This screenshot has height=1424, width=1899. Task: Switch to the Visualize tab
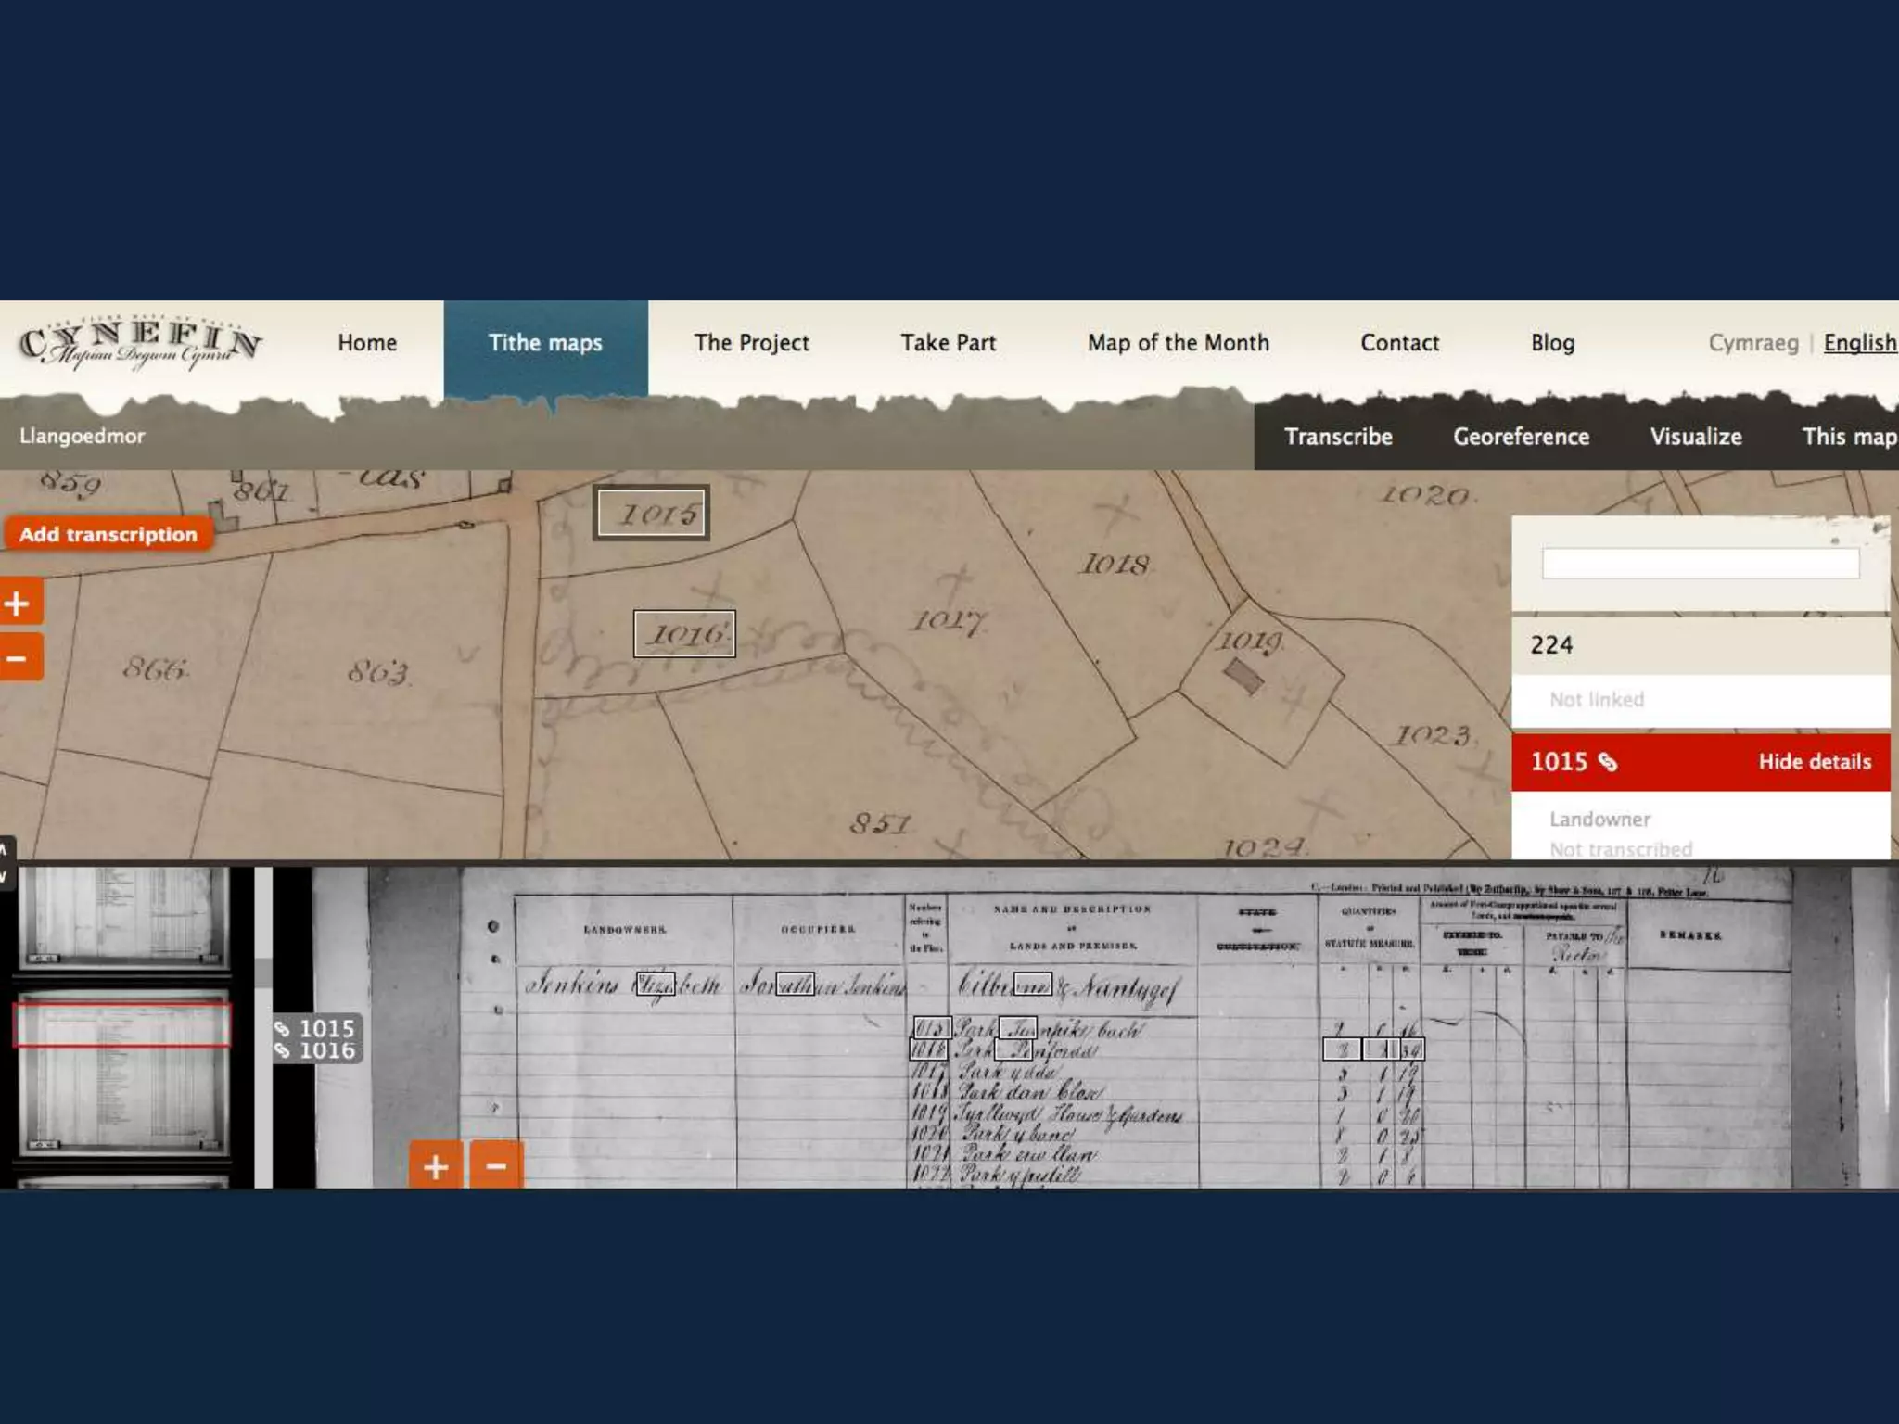[x=1695, y=437]
